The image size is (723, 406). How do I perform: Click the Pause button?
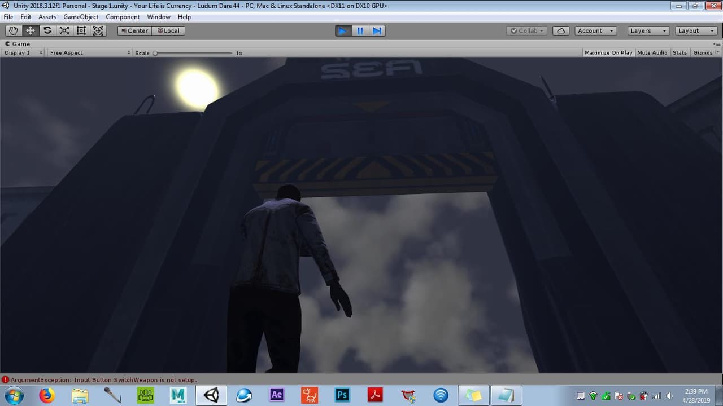(360, 30)
